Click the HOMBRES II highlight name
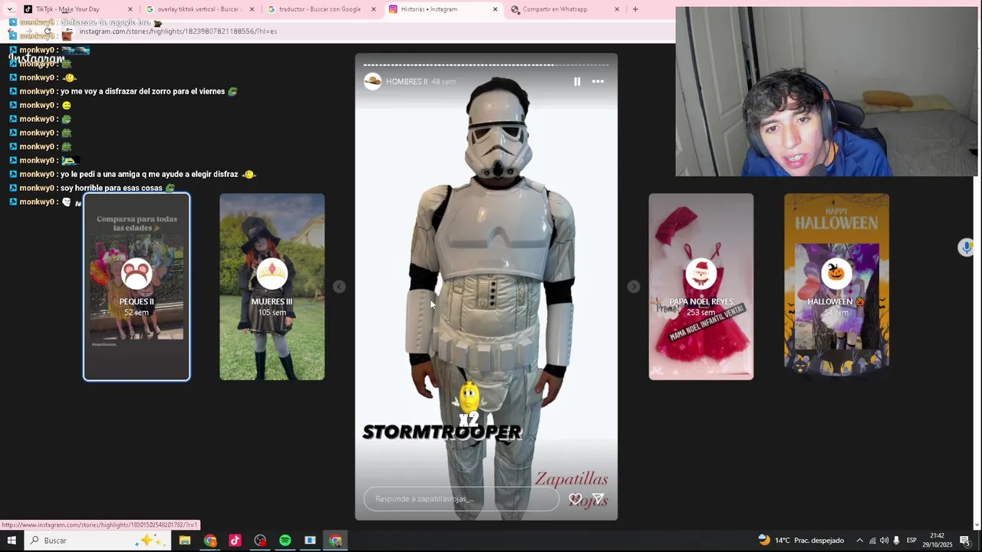 pyautogui.click(x=407, y=81)
